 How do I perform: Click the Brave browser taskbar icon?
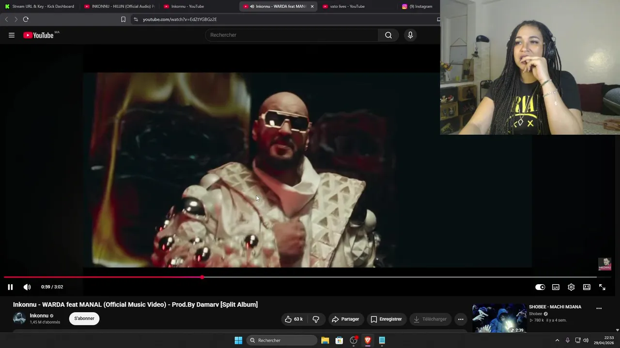point(368,340)
